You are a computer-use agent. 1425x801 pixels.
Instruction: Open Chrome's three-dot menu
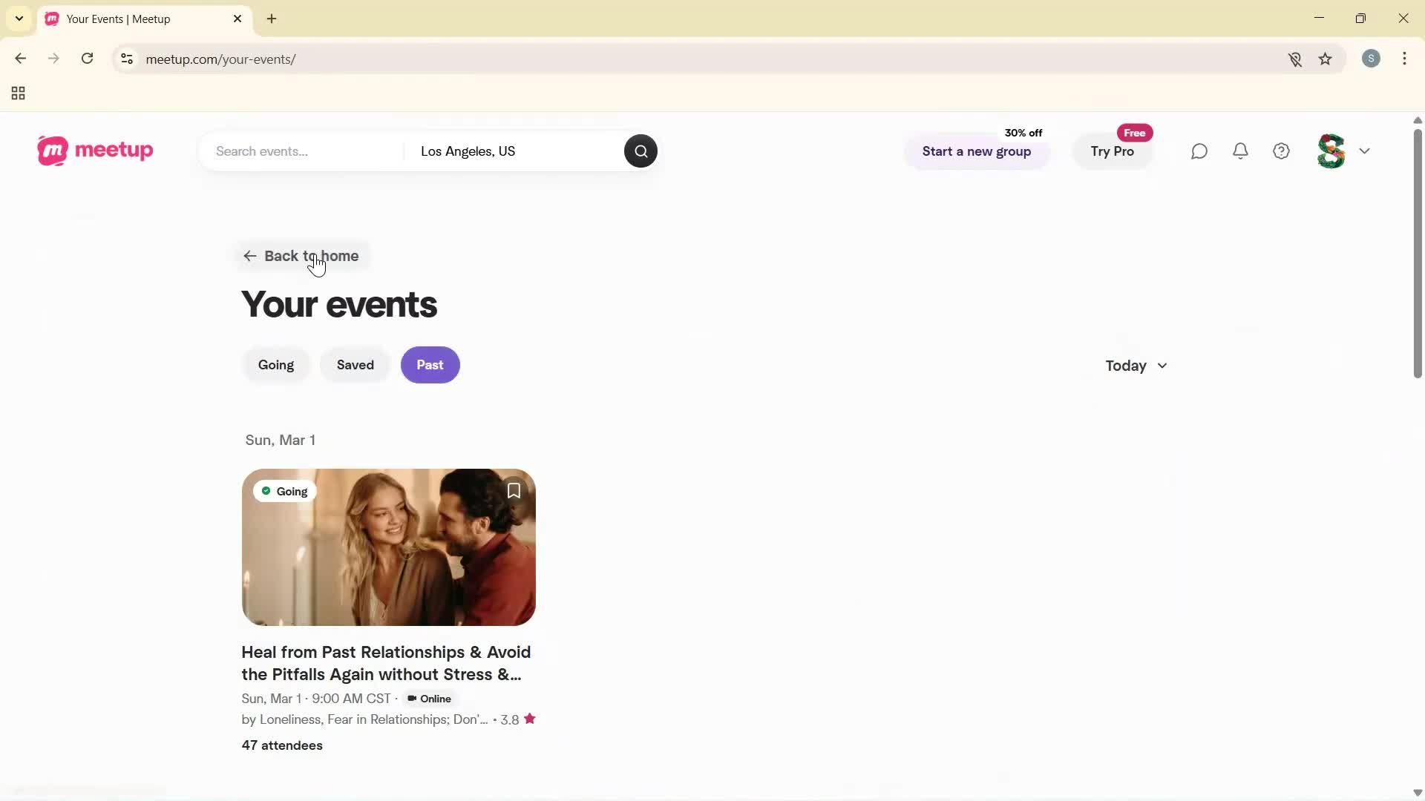1405,59
